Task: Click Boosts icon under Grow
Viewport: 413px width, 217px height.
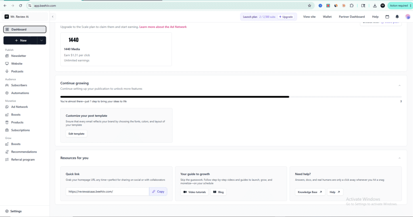Action: pos(7,144)
